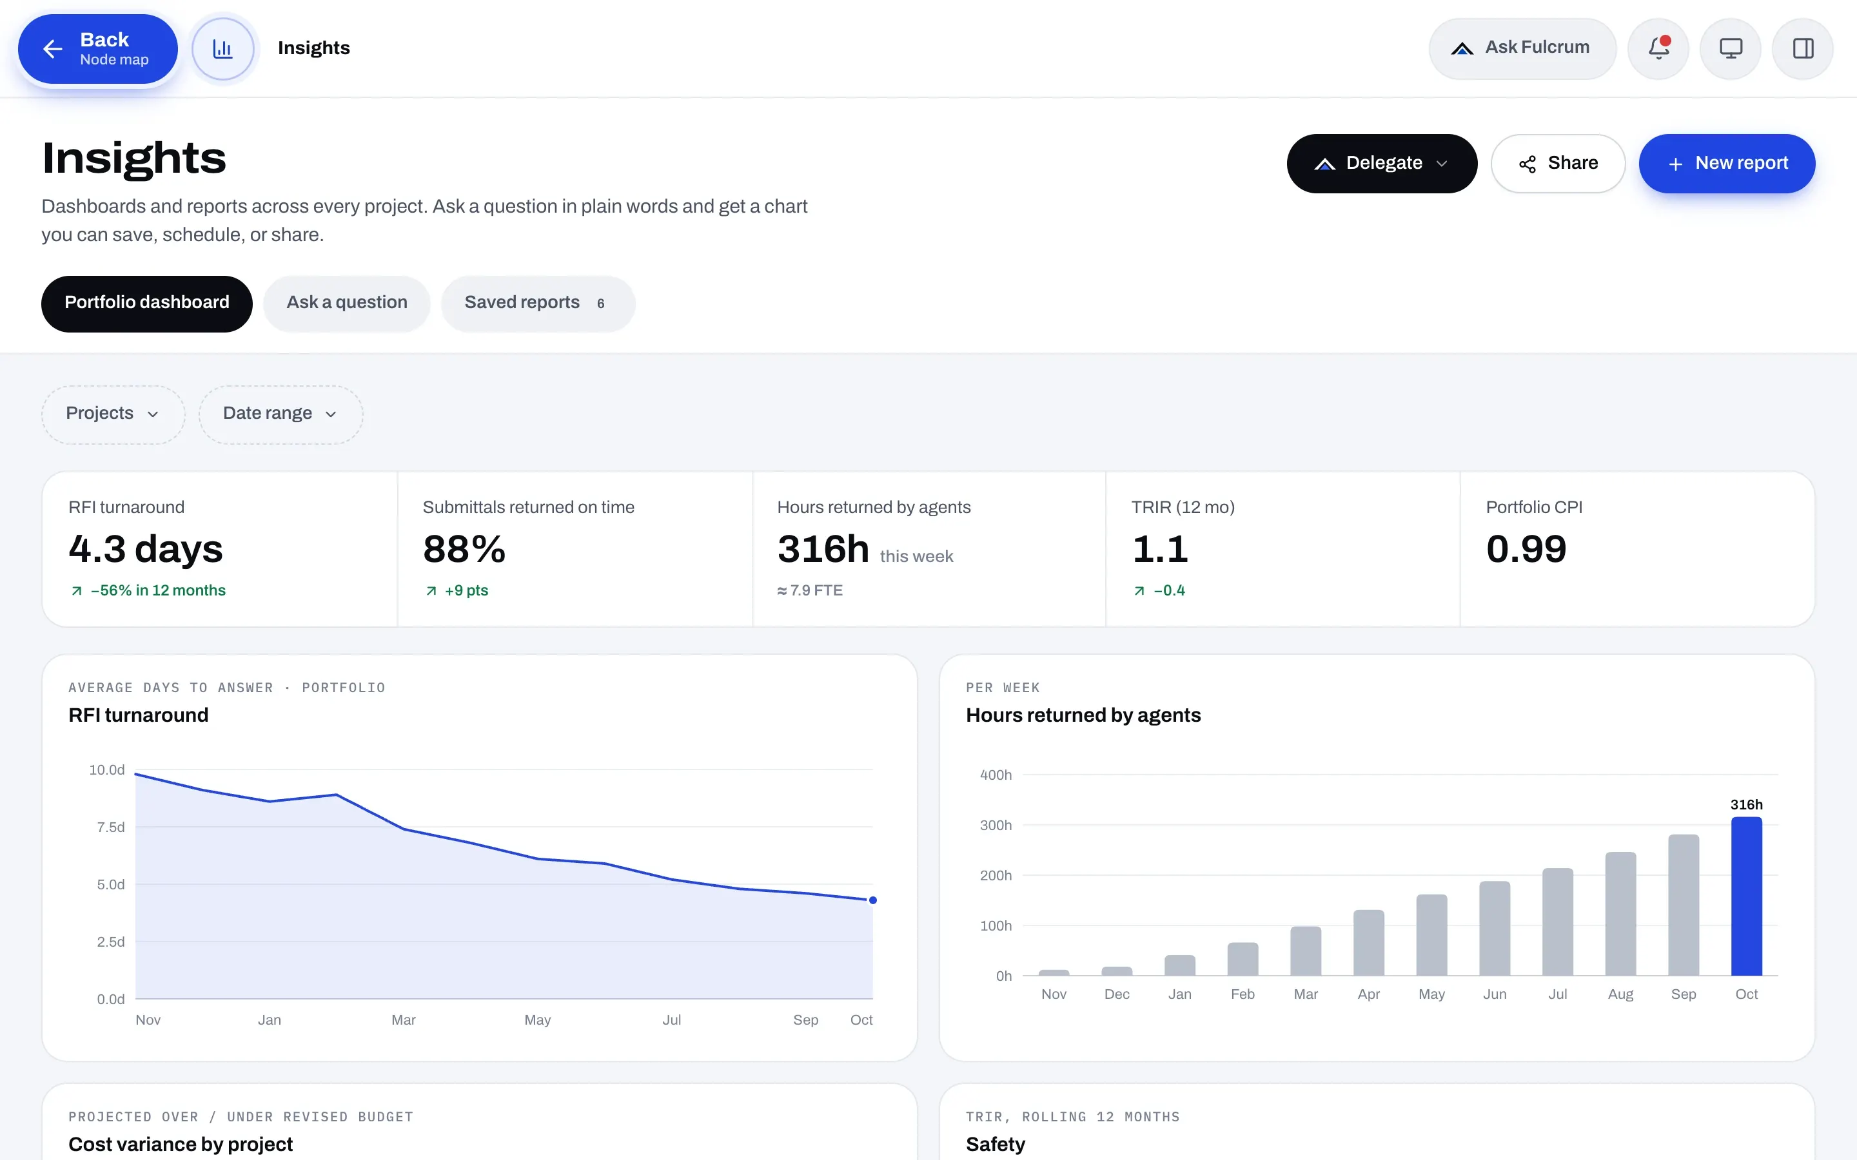The image size is (1857, 1160).
Task: Click the 316h this week value
Action: [x=865, y=549]
